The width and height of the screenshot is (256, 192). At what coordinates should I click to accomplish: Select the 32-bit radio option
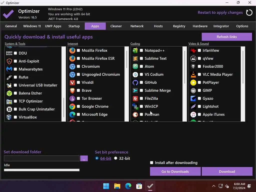pos(115,158)
